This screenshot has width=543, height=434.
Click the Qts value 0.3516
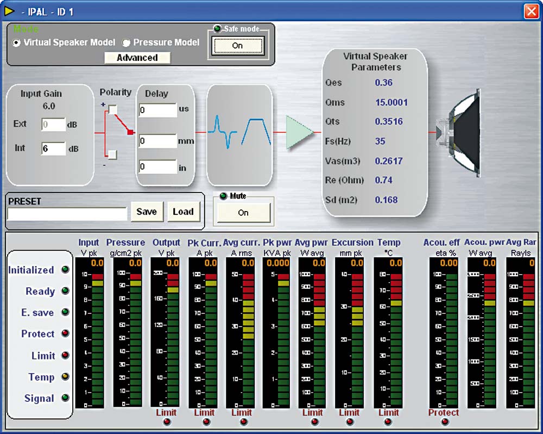tap(389, 121)
